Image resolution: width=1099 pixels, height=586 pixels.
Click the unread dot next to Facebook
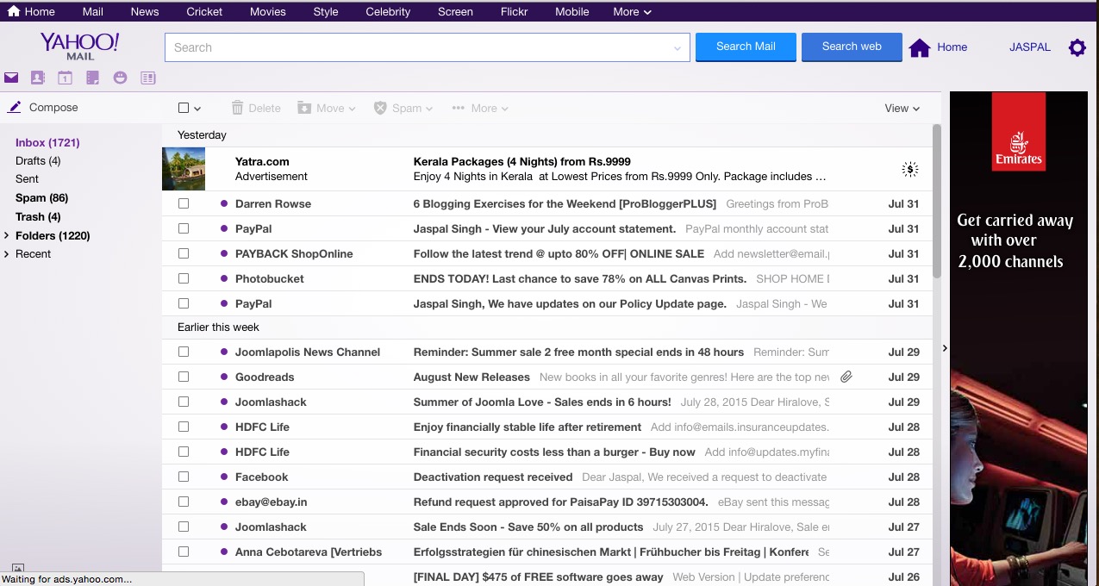(x=224, y=477)
